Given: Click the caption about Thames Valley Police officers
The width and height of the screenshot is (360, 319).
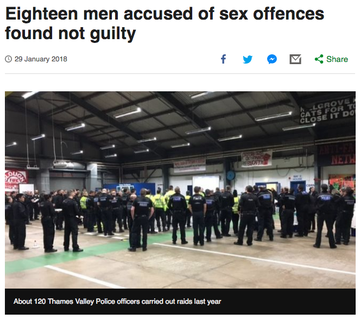Looking at the screenshot, I should click(x=117, y=301).
